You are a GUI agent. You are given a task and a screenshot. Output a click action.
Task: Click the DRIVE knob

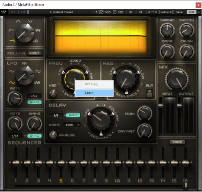click(x=167, y=51)
